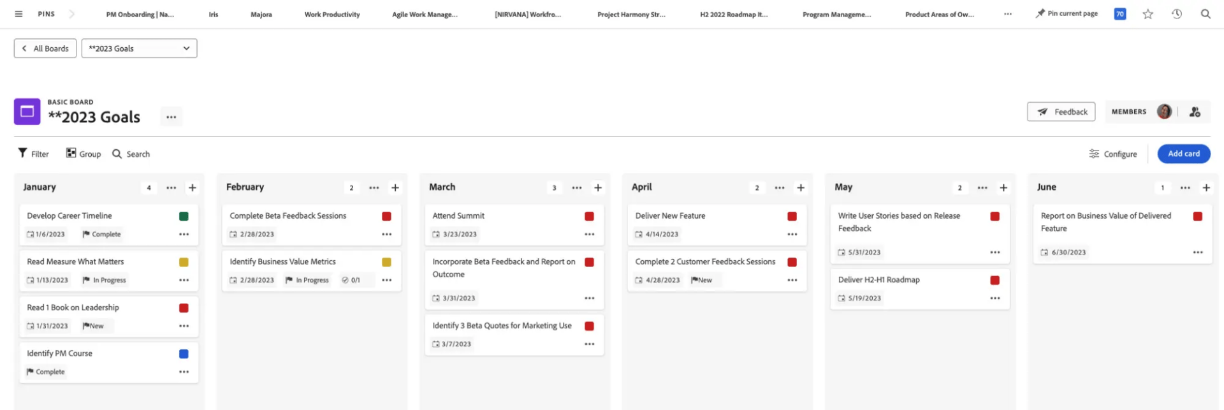Click the Group cards icon

(x=71, y=154)
